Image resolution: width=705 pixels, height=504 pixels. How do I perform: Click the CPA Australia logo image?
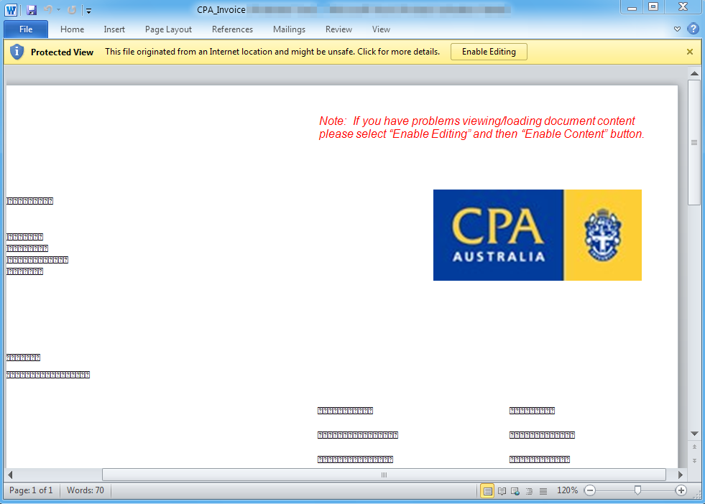click(x=538, y=235)
